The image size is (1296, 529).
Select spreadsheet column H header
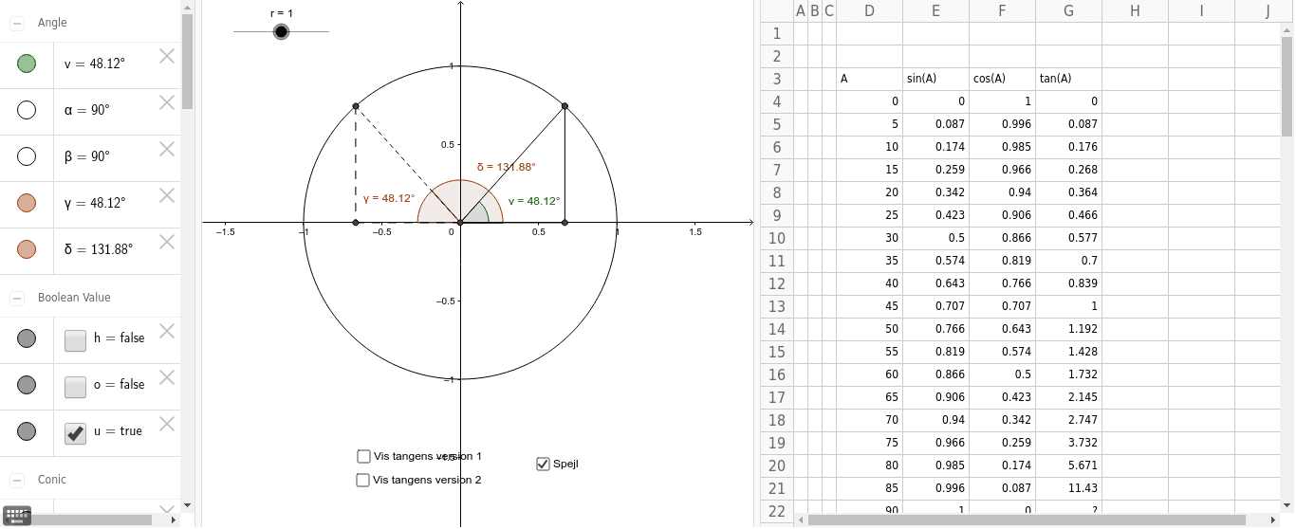tap(1135, 11)
